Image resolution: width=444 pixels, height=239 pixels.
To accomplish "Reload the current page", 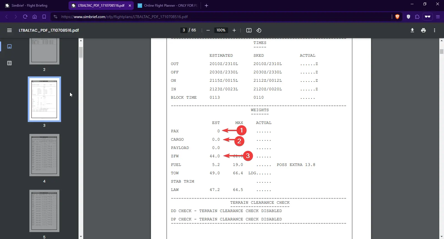I will pyautogui.click(x=25, y=17).
